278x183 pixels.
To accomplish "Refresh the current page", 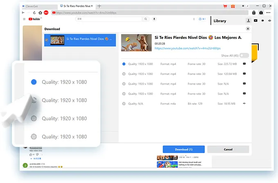I will [x=34, y=13].
